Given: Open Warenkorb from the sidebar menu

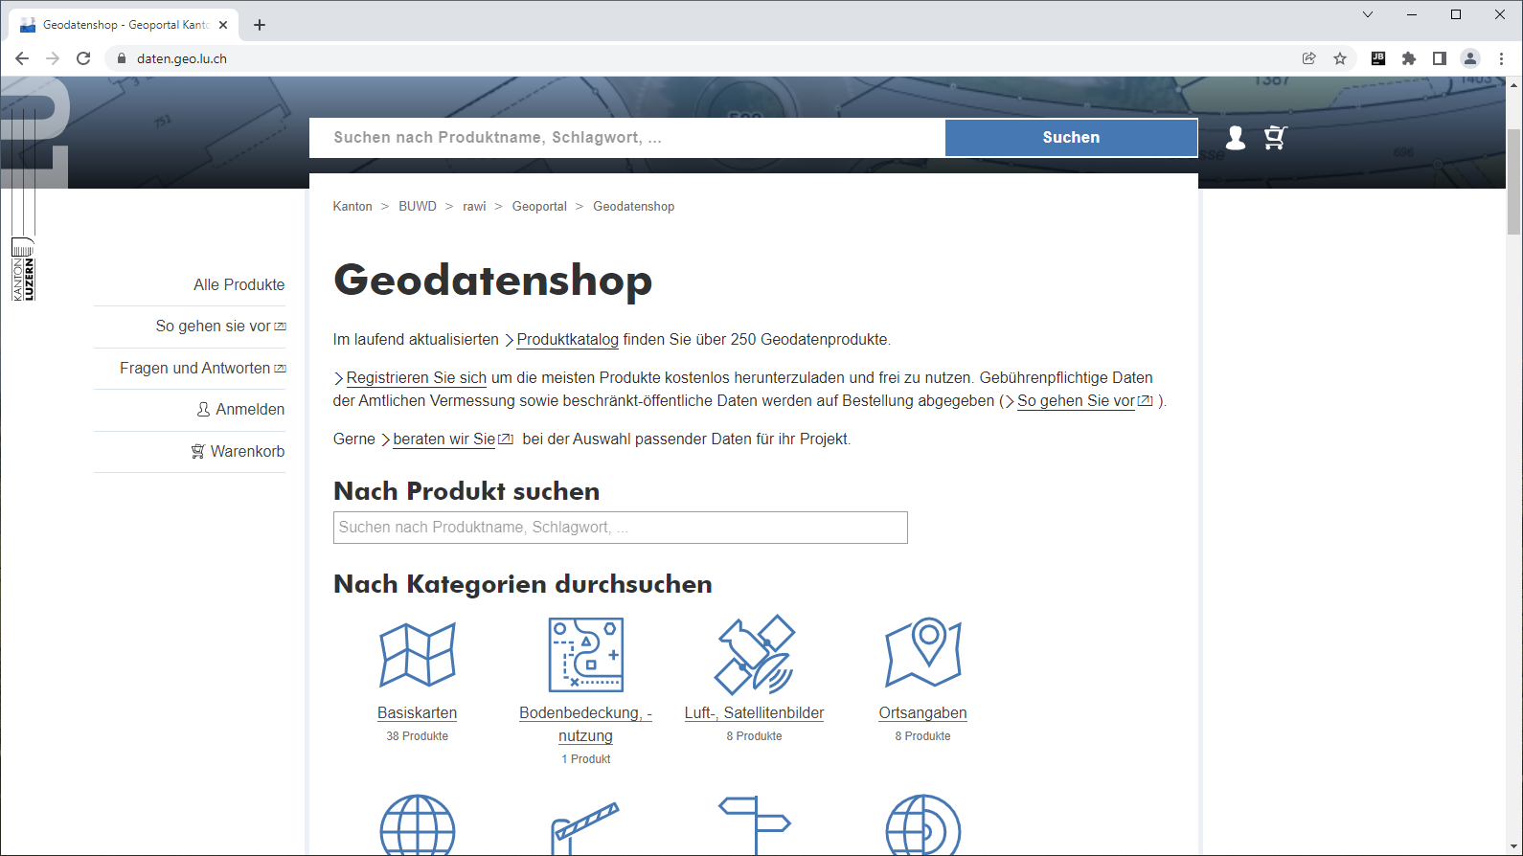Looking at the screenshot, I should 247,452.
